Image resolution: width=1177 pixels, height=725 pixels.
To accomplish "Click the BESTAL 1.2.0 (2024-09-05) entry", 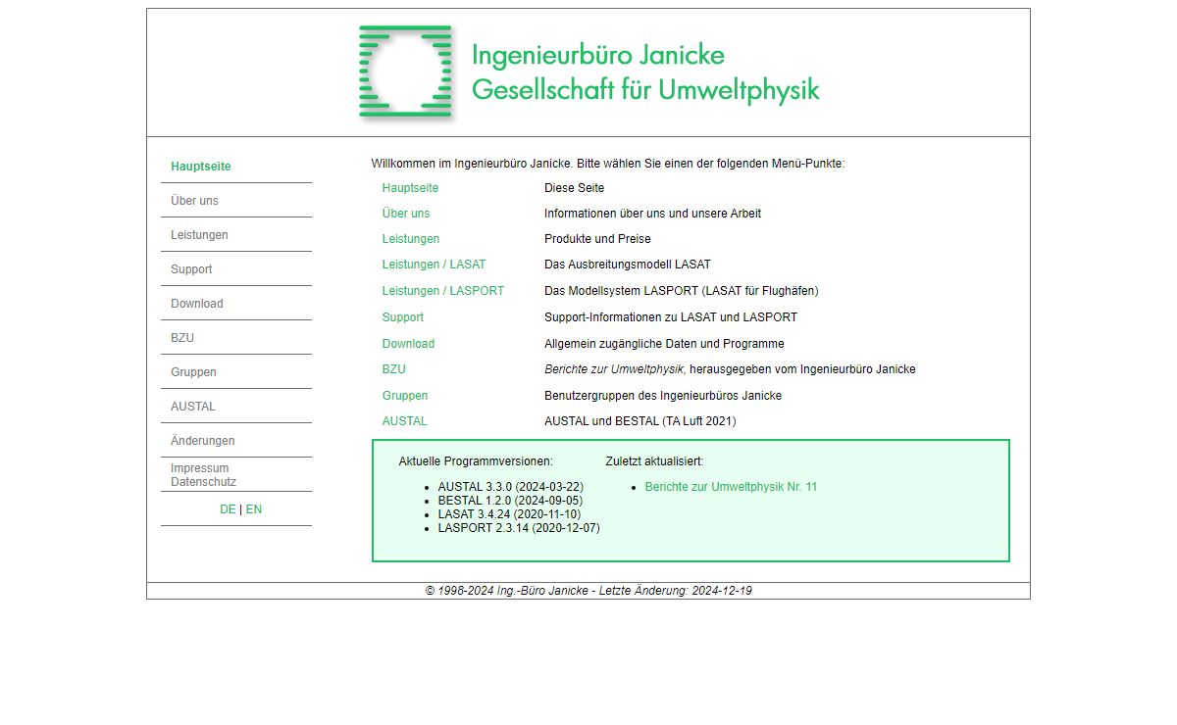I will [x=510, y=501].
